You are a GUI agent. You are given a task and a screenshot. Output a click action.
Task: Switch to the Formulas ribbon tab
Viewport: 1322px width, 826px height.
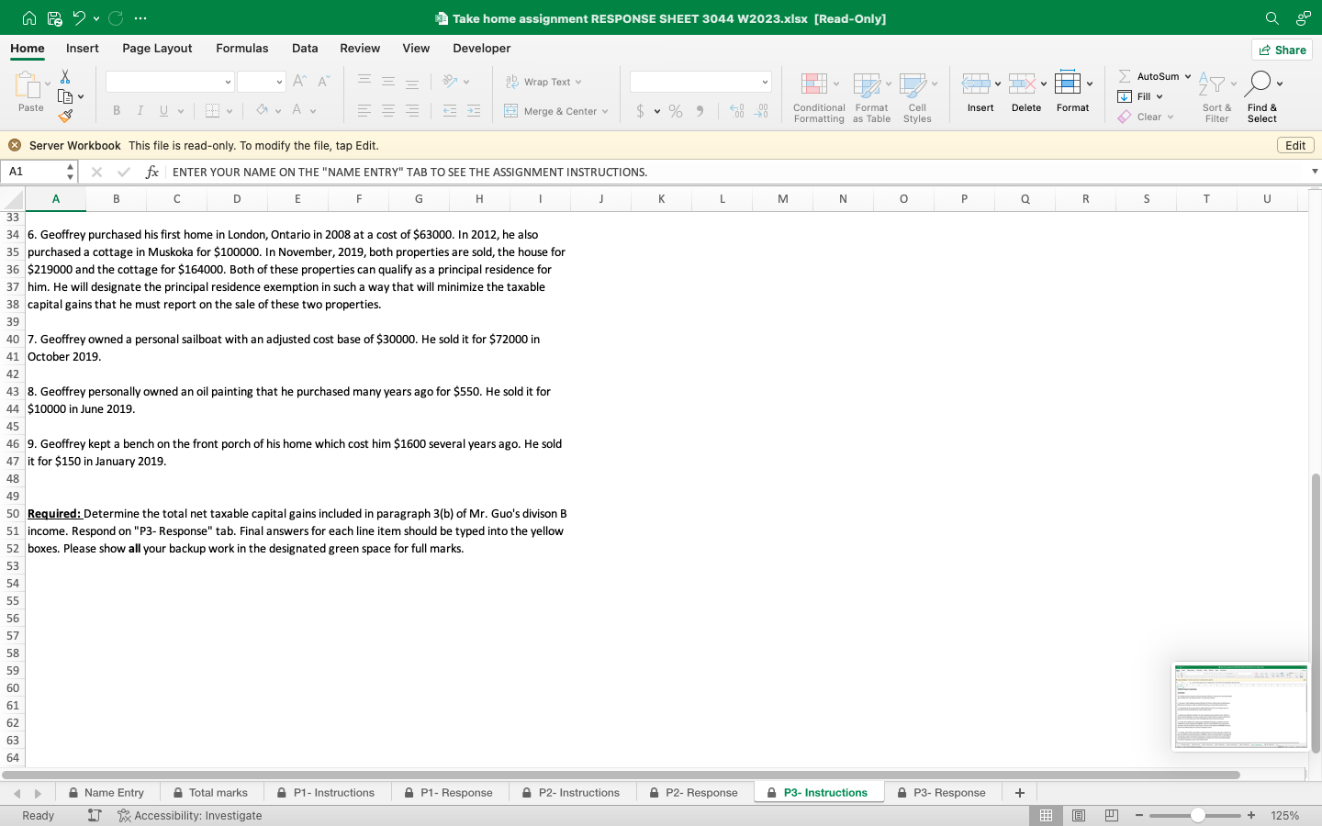(241, 48)
